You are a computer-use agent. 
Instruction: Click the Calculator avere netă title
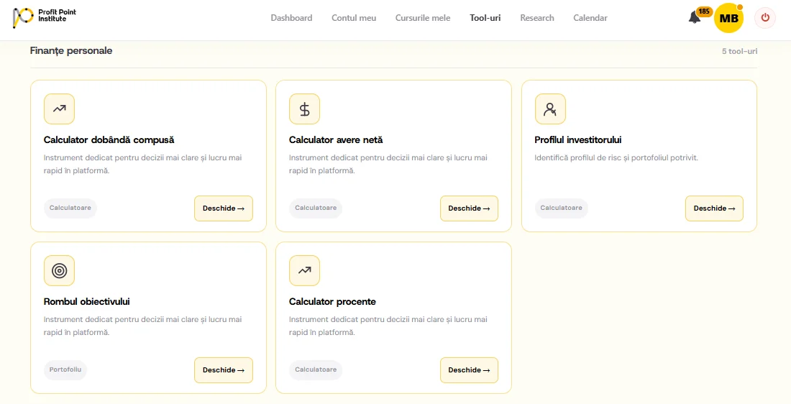(336, 139)
